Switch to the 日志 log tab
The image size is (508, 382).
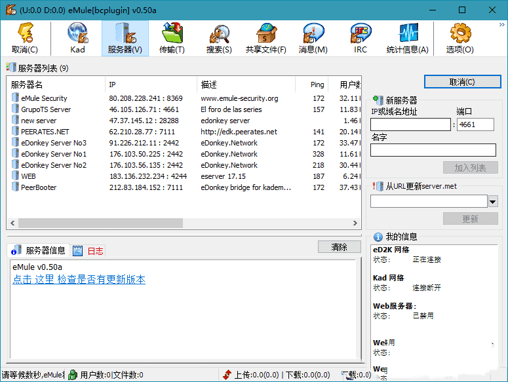(88, 251)
